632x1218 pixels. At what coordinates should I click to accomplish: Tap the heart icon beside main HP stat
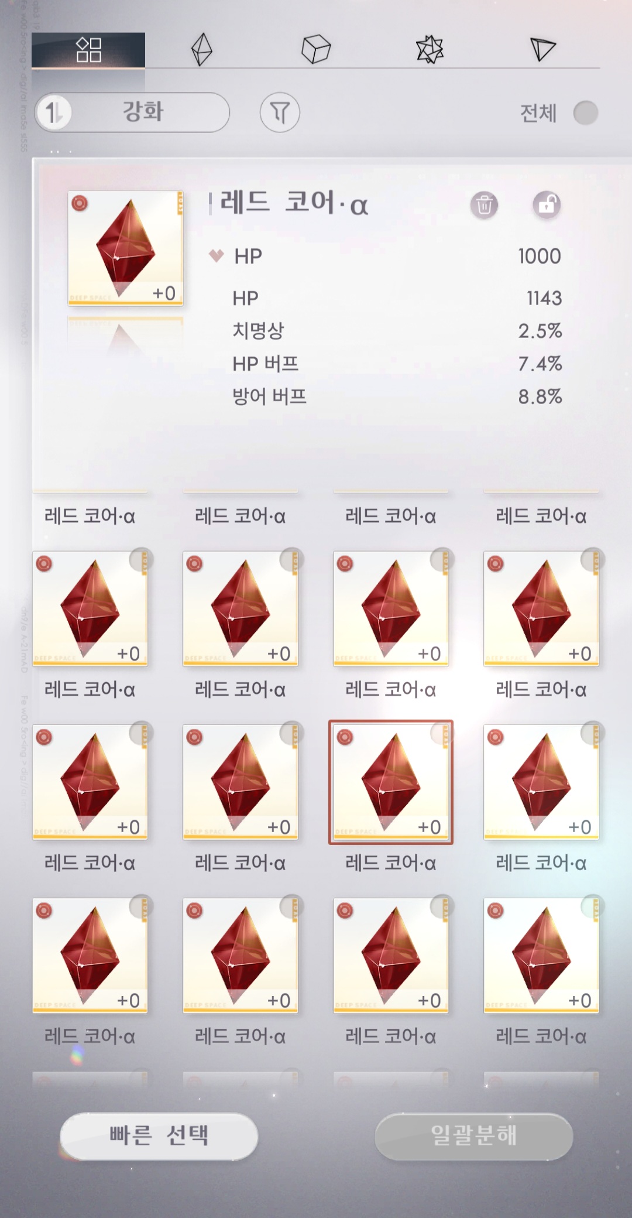[217, 256]
